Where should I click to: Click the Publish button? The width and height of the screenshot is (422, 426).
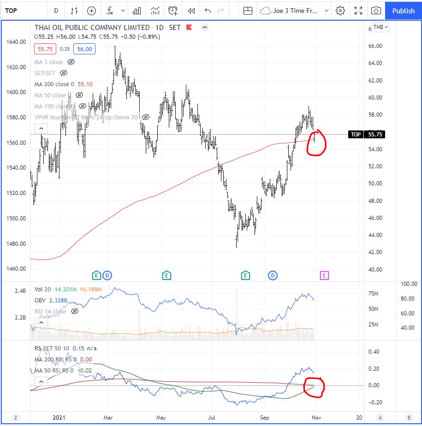click(403, 11)
